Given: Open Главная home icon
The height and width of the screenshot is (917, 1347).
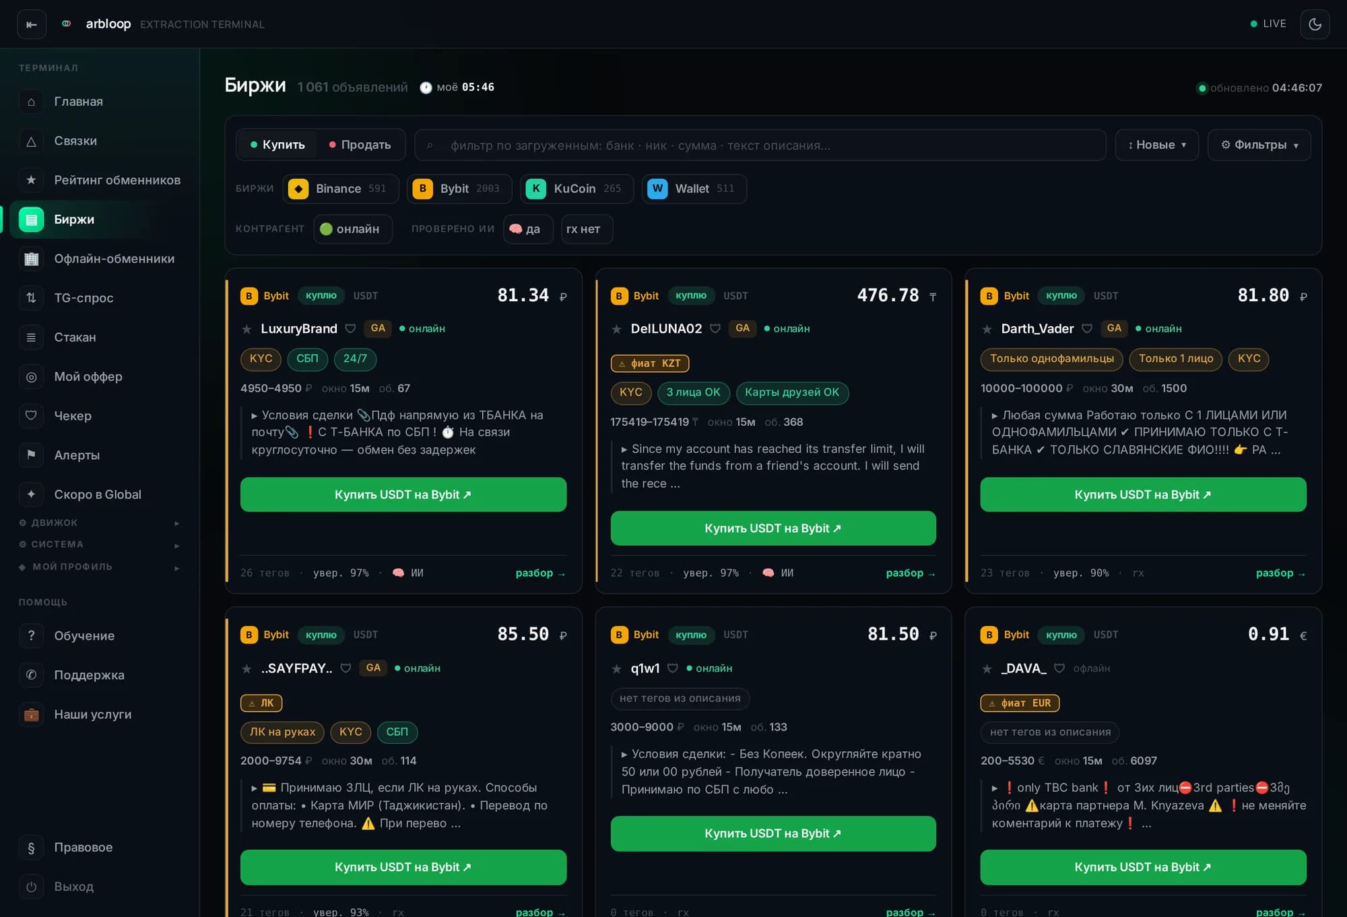Looking at the screenshot, I should pyautogui.click(x=31, y=102).
